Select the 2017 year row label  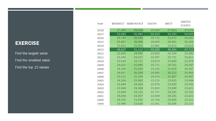100,34
